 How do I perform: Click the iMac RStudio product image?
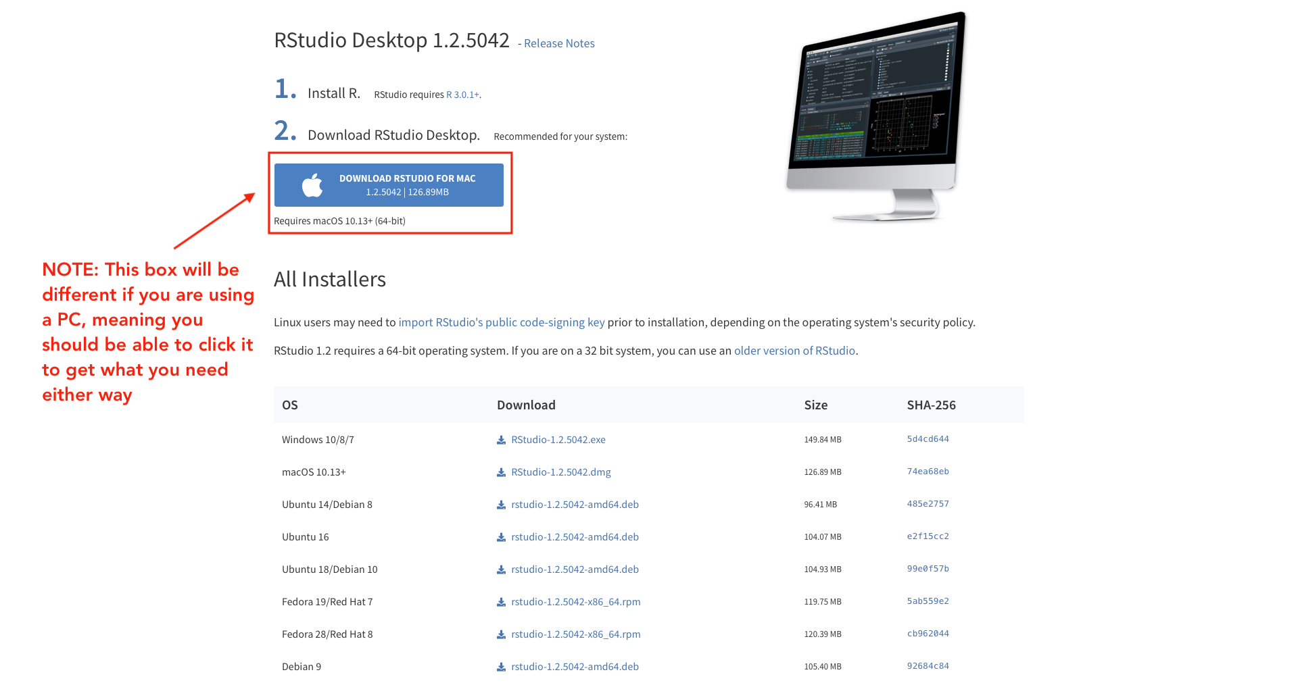(877, 116)
